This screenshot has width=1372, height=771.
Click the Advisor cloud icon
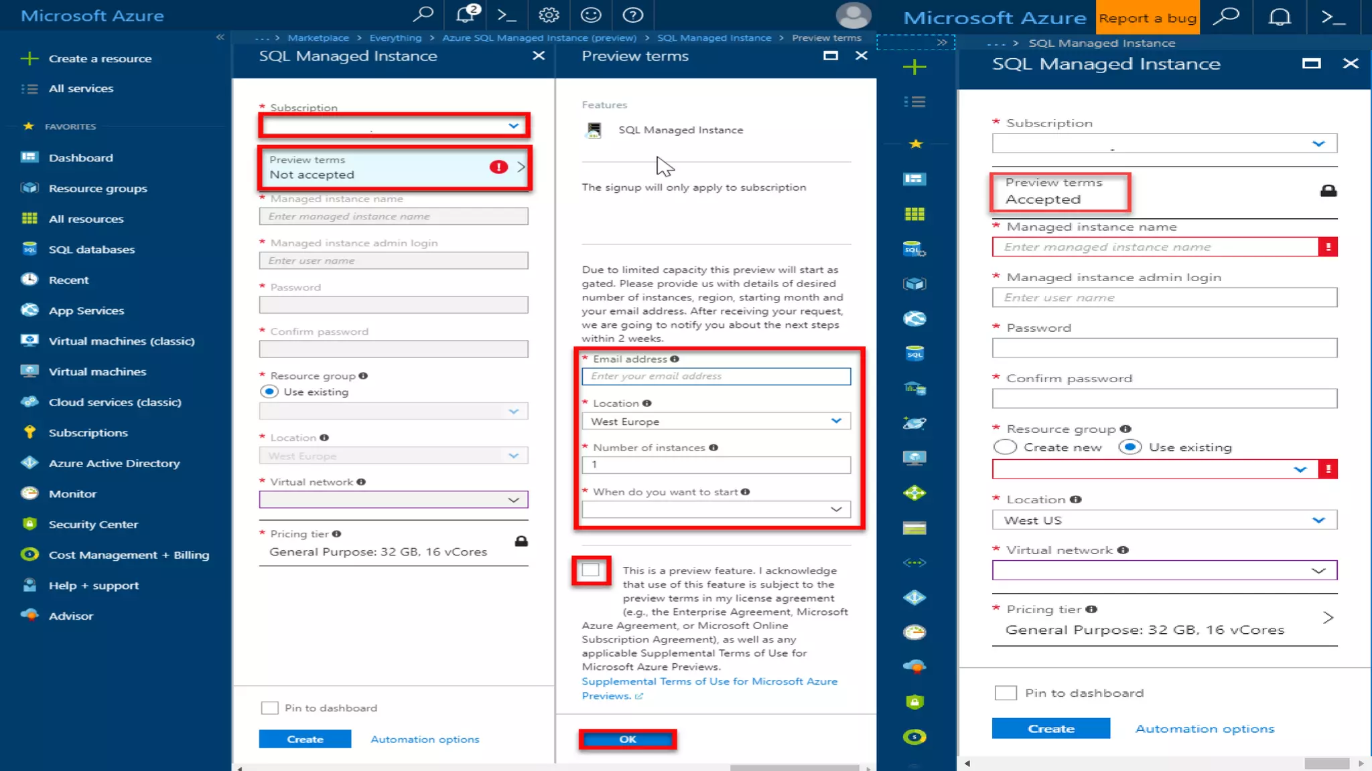(x=29, y=615)
